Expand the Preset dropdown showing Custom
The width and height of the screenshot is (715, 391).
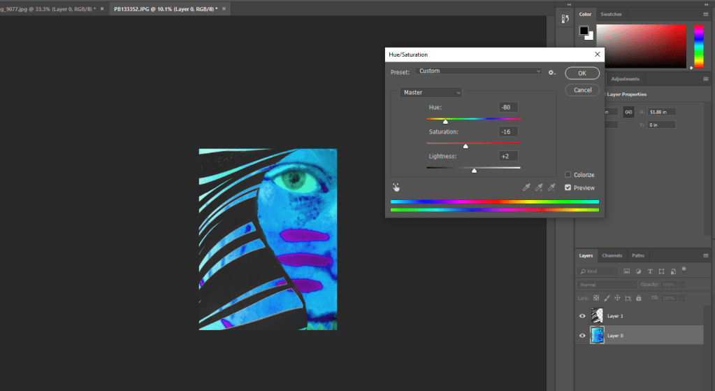478,71
